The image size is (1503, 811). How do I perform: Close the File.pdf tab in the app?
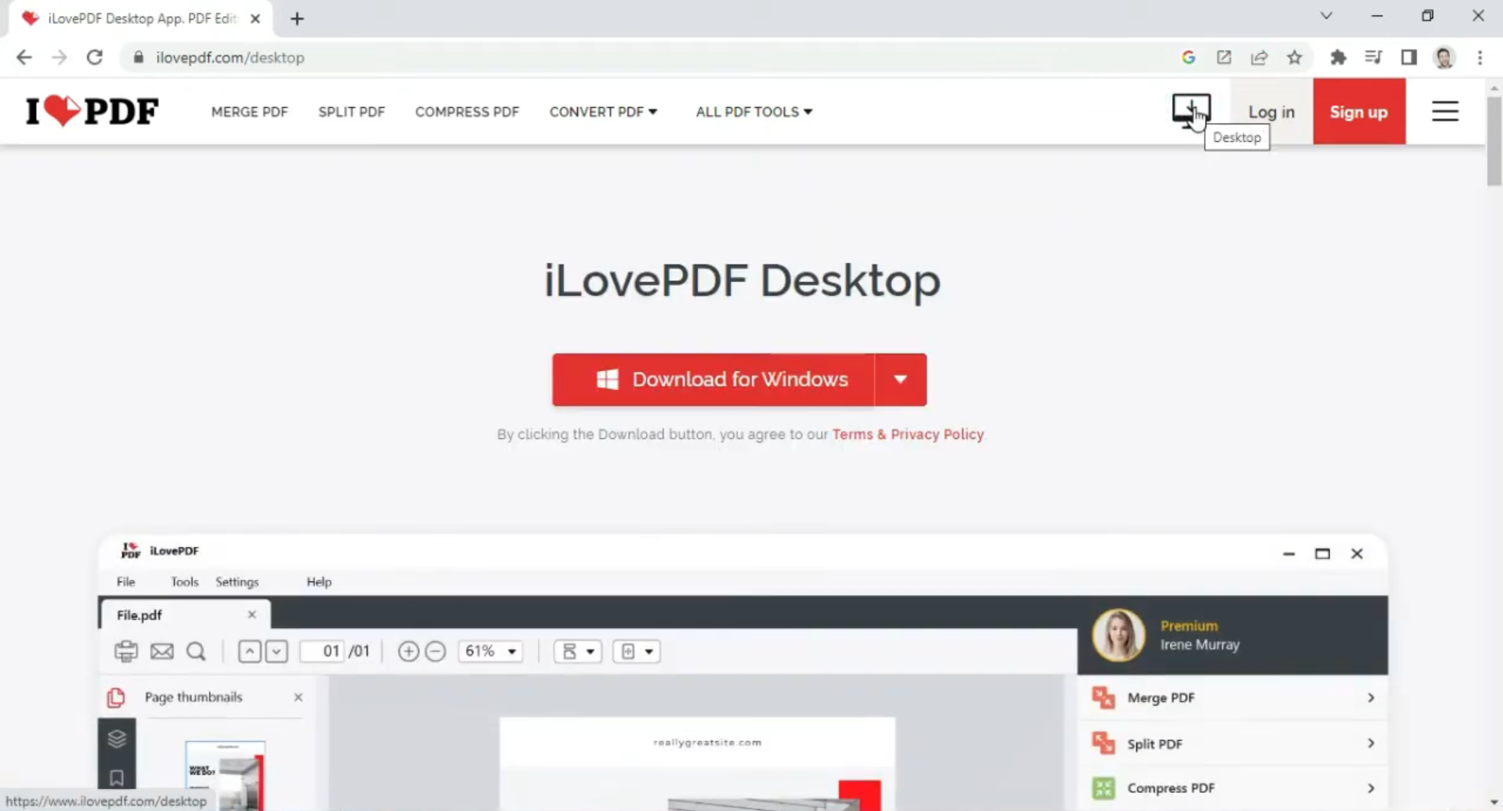click(251, 615)
